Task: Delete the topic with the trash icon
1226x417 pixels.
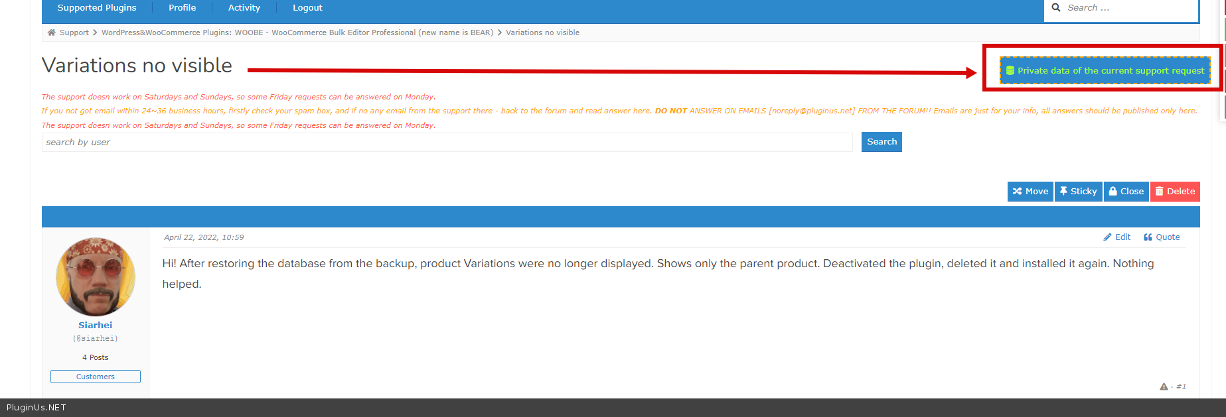Action: (x=1160, y=192)
